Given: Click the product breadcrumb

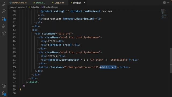Looking at the screenshot, I should pyautogui.click(x=21, y=7).
